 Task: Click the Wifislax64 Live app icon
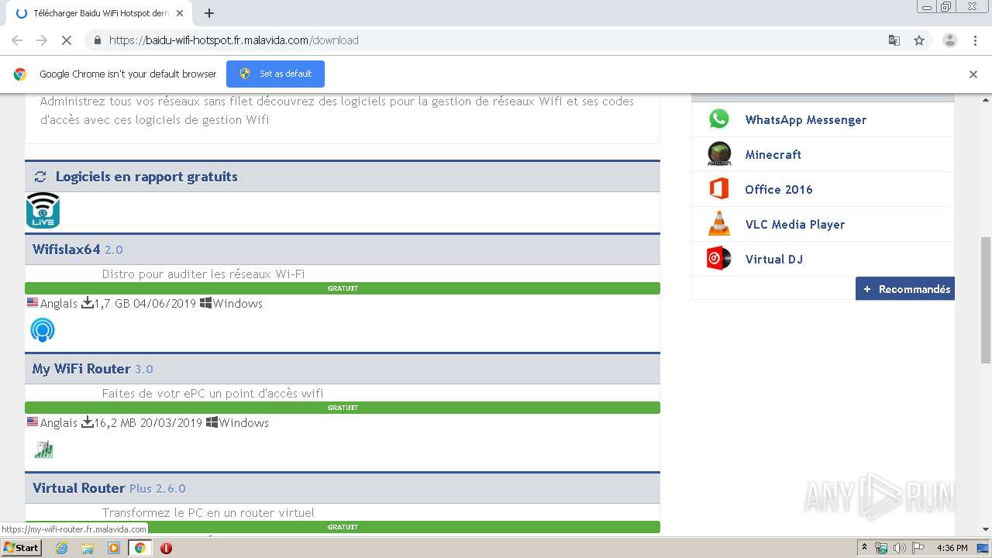43,211
